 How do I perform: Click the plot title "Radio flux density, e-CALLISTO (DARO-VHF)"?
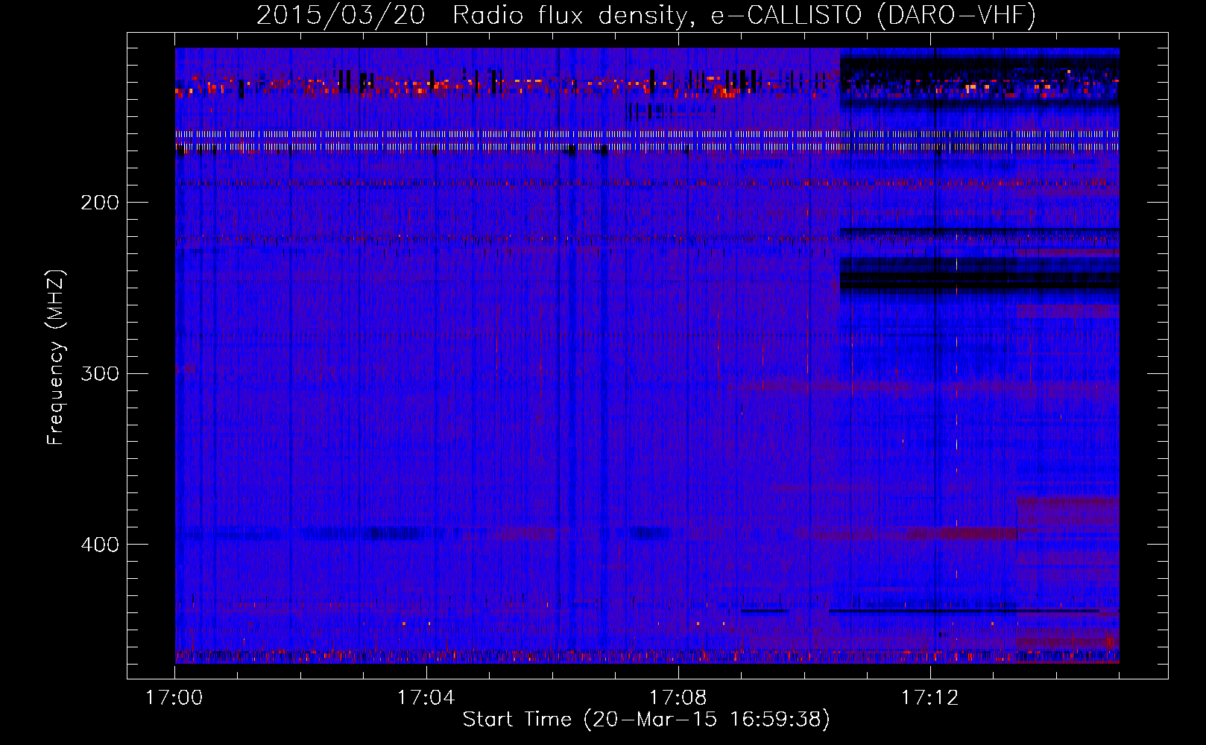744,16
